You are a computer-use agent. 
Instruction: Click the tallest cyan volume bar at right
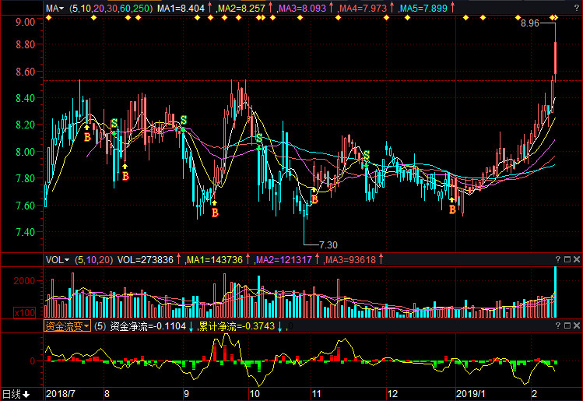click(555, 291)
